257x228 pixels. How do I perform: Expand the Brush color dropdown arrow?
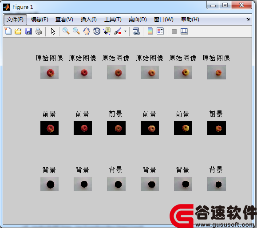(x=125, y=31)
